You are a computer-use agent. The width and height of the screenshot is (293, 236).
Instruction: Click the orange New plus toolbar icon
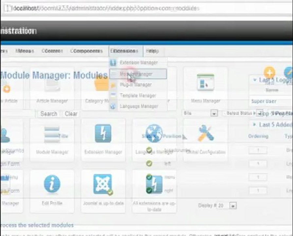coord(269,73)
